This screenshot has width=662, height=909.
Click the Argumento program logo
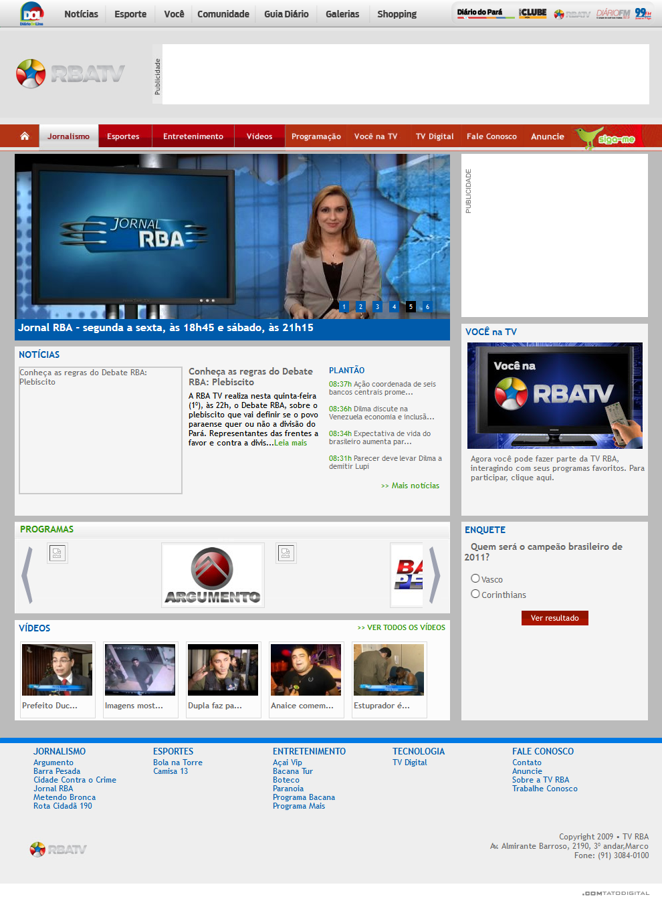213,575
